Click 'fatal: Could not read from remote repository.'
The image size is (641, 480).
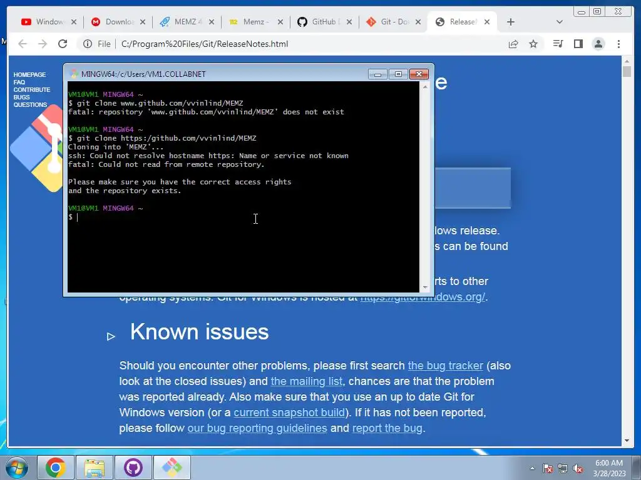166,164
